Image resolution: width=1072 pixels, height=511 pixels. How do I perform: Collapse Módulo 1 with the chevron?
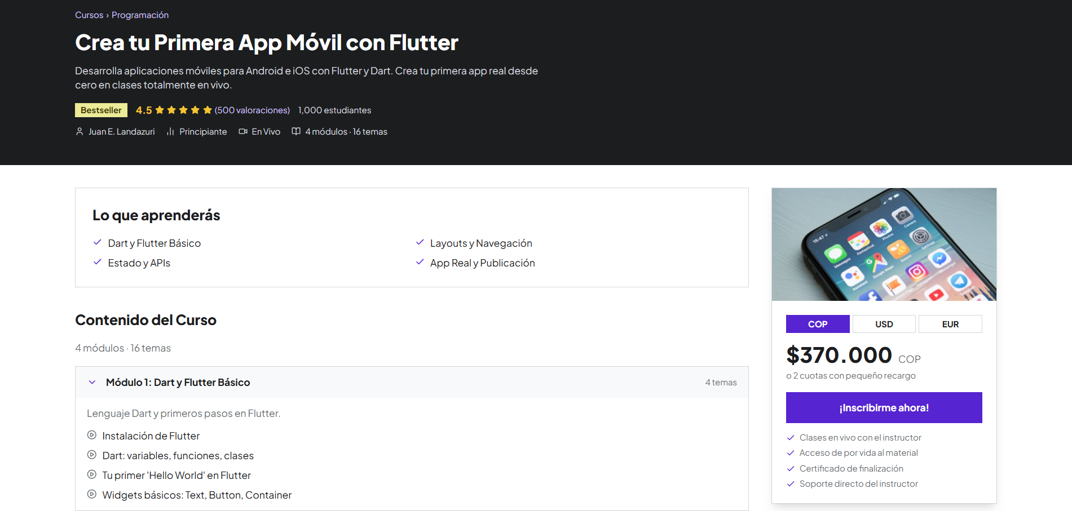point(92,383)
